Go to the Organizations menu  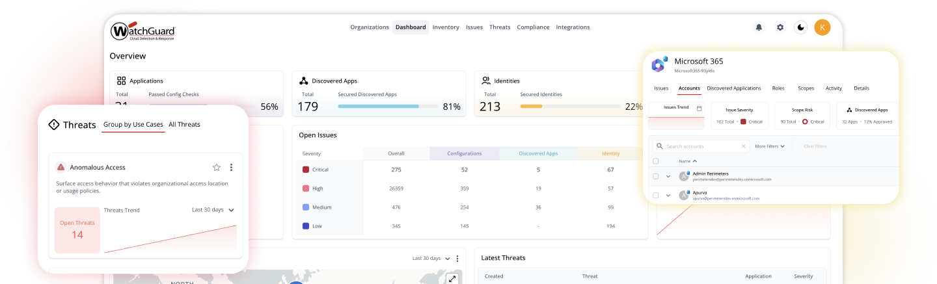click(x=370, y=27)
